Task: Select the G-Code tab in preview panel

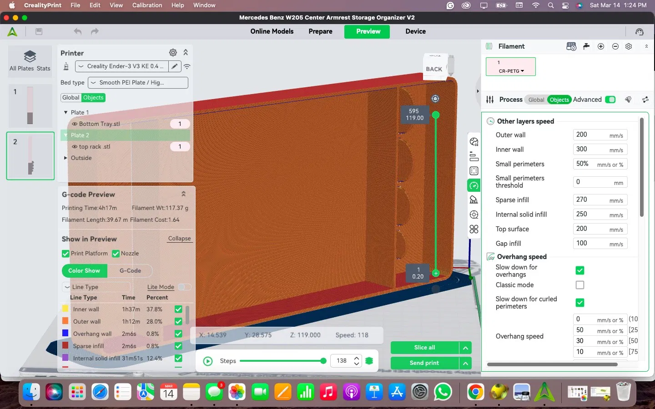Action: (130, 271)
